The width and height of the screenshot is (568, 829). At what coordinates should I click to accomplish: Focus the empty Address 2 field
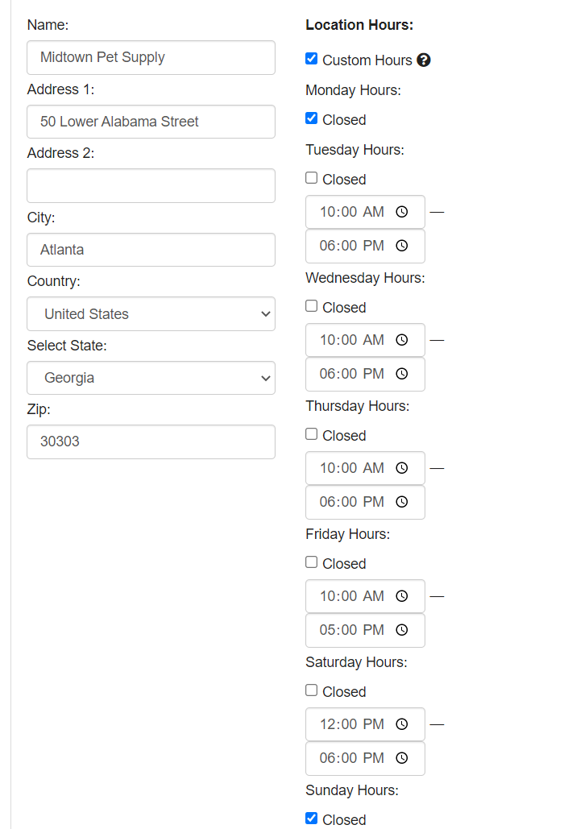(x=151, y=186)
